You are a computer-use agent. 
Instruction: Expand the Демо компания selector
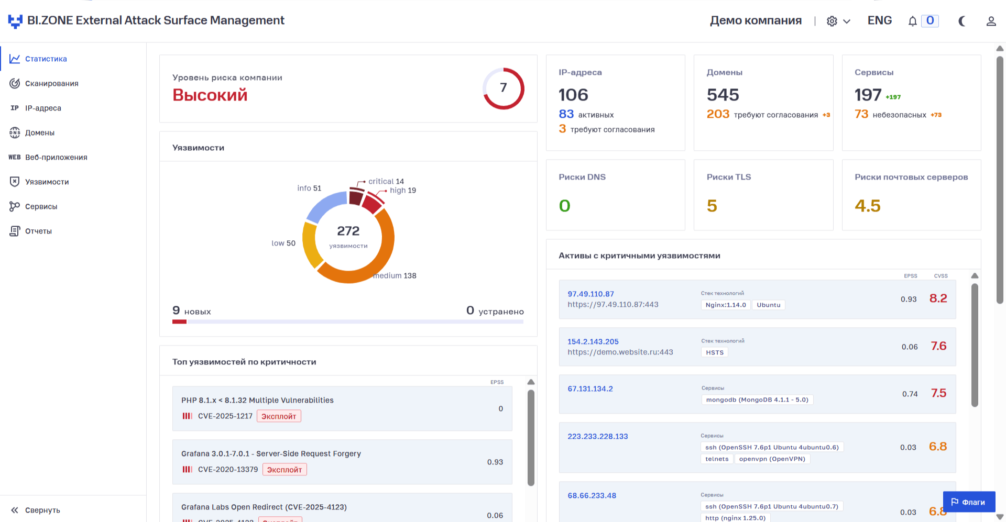coord(756,20)
